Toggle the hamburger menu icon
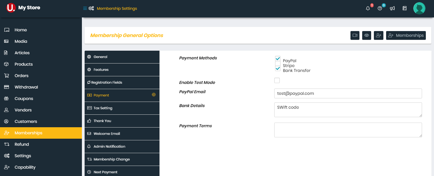 (85, 8)
